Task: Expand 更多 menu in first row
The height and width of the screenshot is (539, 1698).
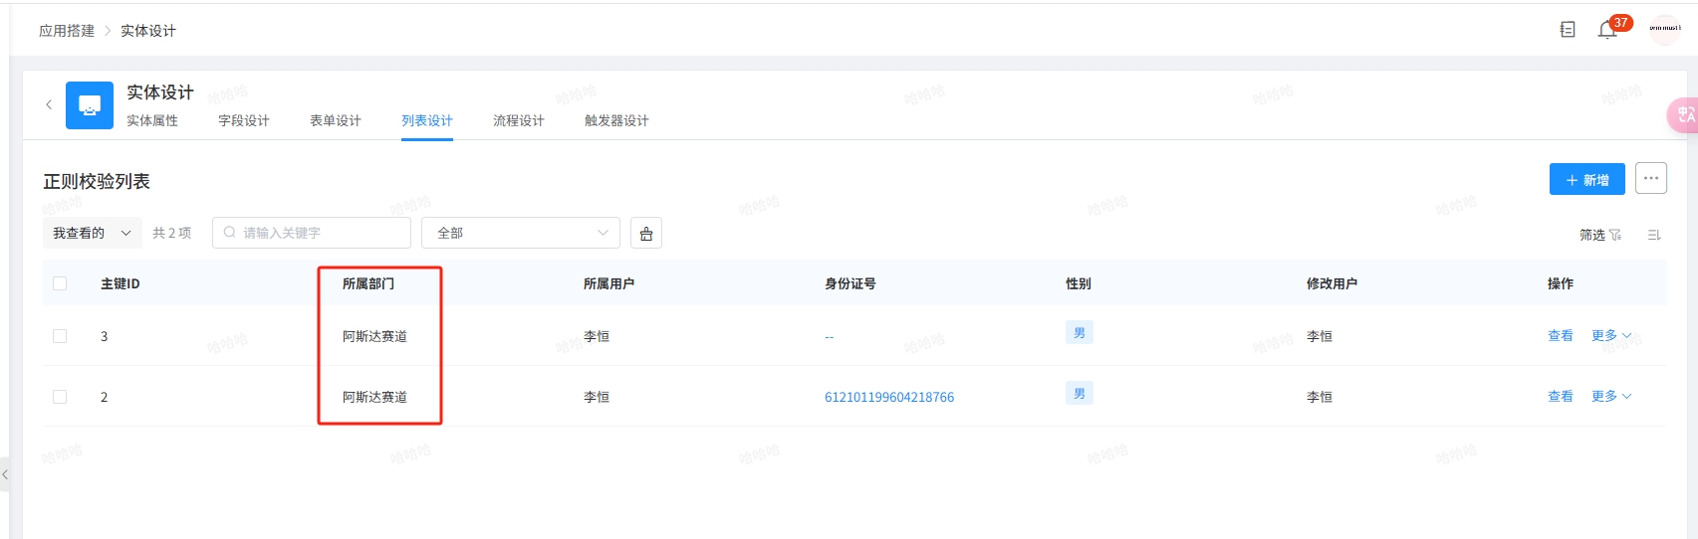Action: [x=1611, y=336]
